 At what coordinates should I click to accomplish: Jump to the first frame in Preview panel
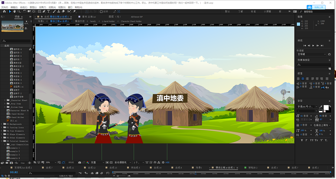point(305,46)
